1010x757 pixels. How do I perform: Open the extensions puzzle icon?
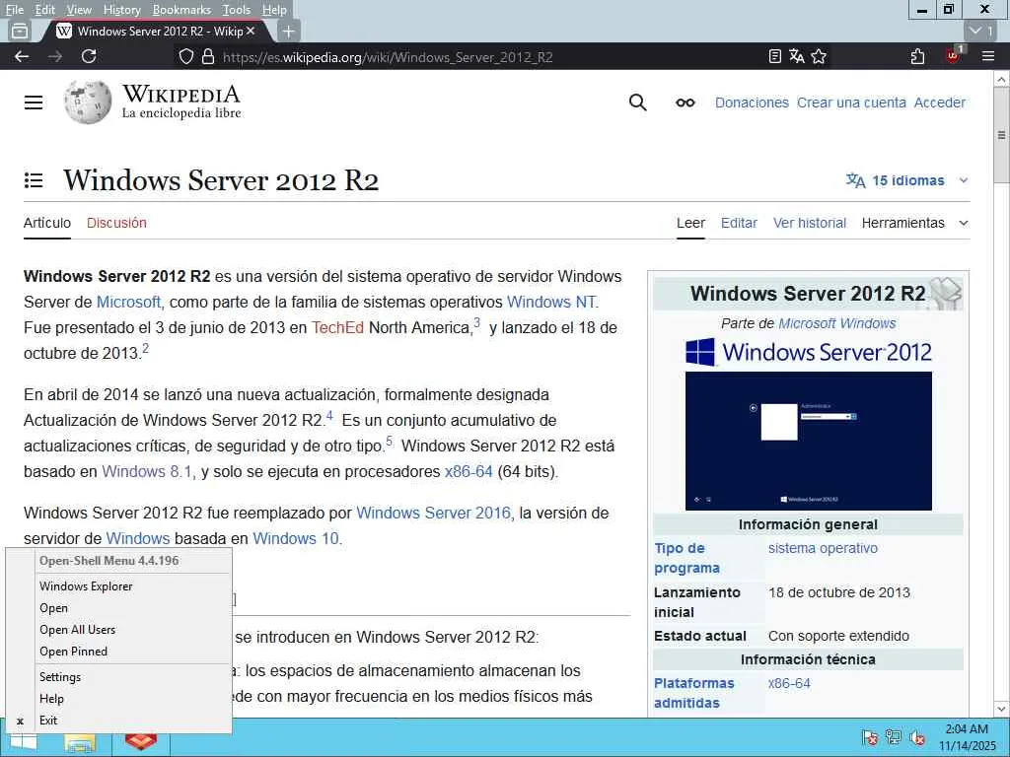(918, 56)
